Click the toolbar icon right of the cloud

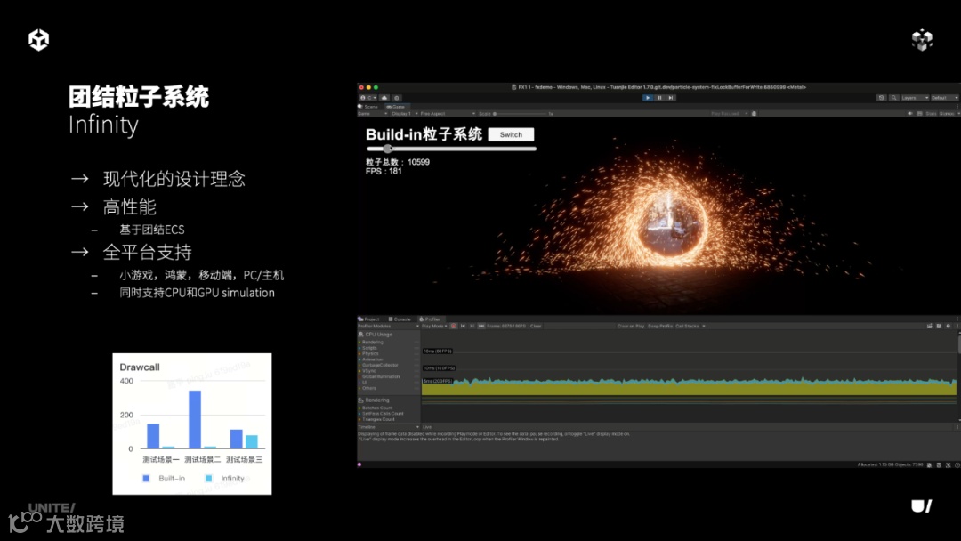coord(397,98)
